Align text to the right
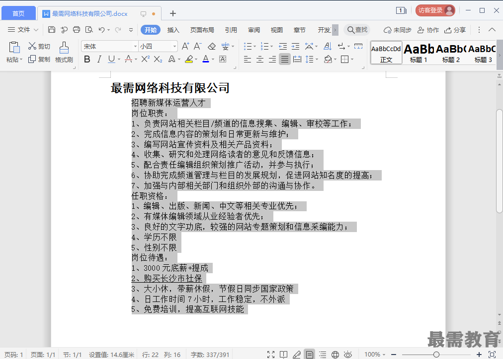The image size is (503, 359). tap(272, 59)
